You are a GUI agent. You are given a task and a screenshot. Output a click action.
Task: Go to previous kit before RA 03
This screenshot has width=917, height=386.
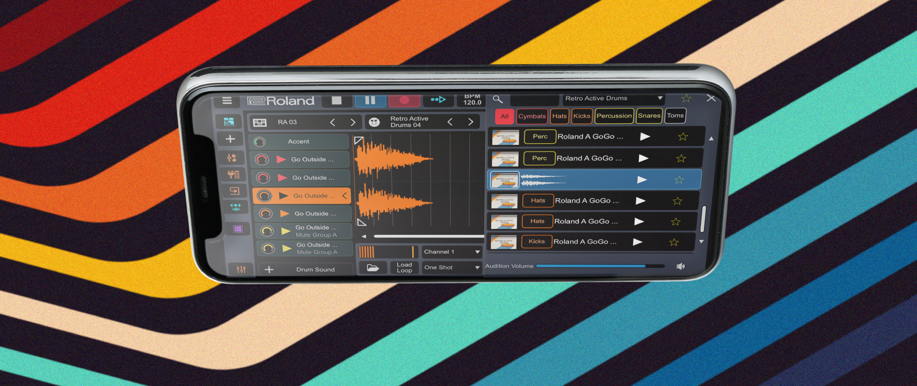[x=332, y=123]
